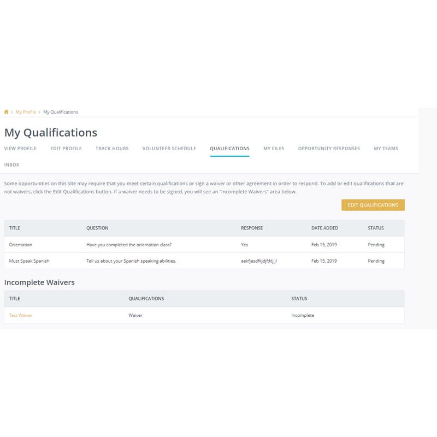The height and width of the screenshot is (437, 437).
Task: Open the Track Hours tab
Action: point(111,148)
